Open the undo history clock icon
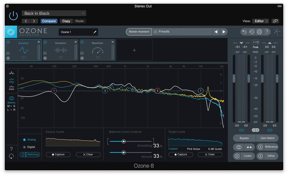The image size is (288, 176). tap(252, 32)
